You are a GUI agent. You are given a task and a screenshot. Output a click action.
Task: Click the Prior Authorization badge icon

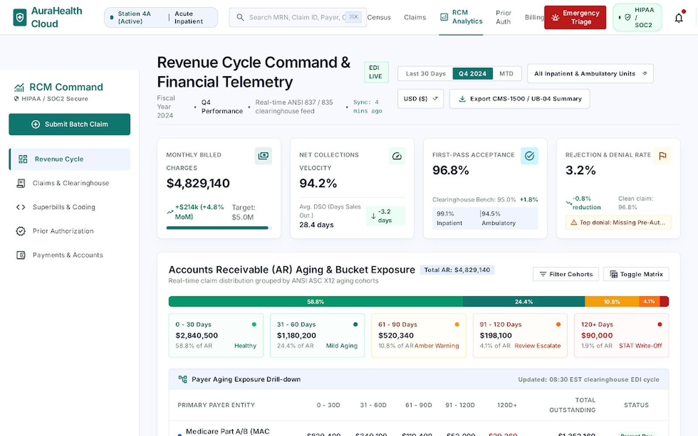pos(21,231)
